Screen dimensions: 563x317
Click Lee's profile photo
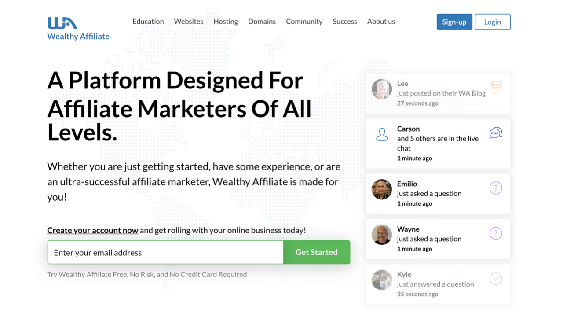(x=382, y=89)
